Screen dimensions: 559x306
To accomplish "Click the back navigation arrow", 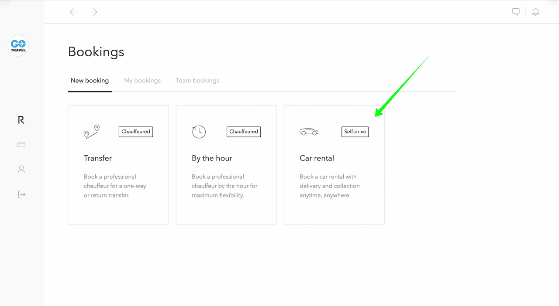I will tap(73, 12).
